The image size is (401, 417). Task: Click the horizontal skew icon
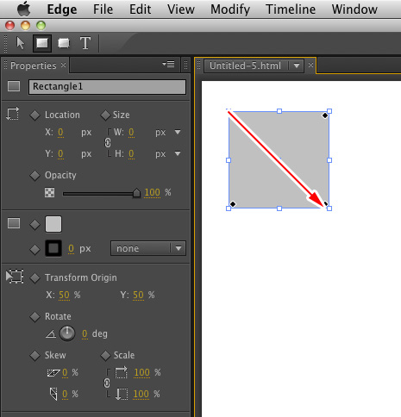pyautogui.click(x=53, y=373)
